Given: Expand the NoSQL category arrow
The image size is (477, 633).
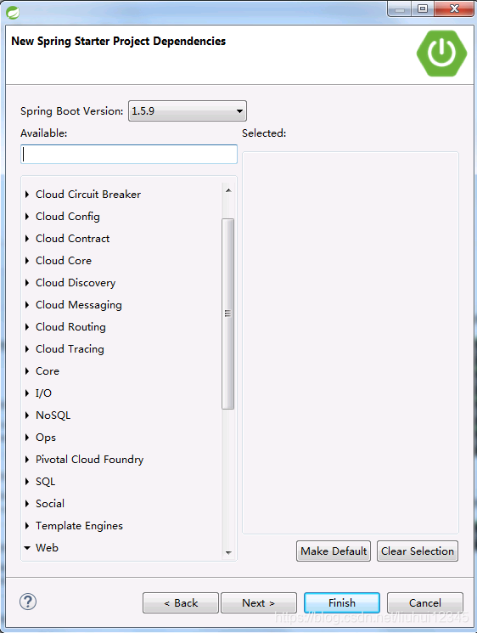Looking at the screenshot, I should [x=27, y=415].
